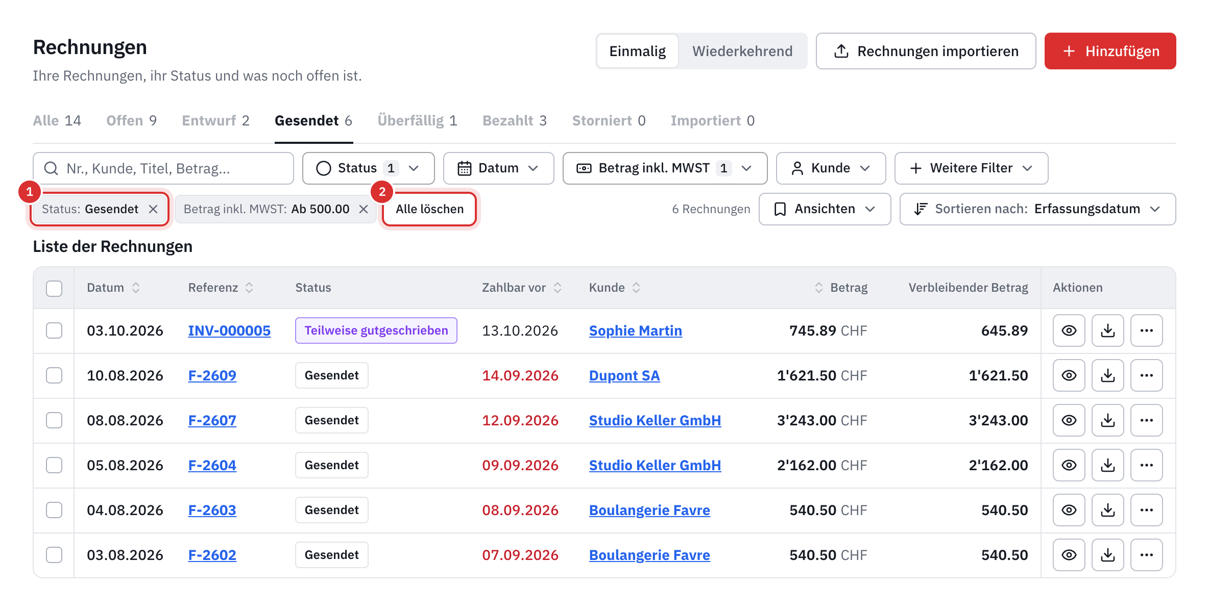The image size is (1209, 612).
Task: Click the Hinzufügen button
Action: click(1110, 51)
